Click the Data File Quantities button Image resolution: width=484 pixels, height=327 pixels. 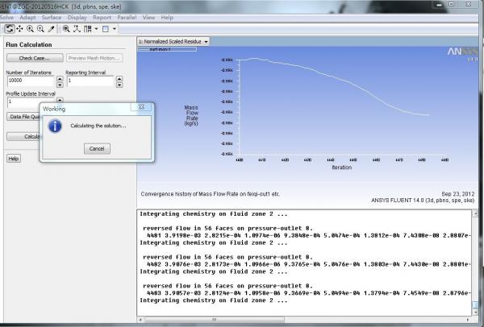[x=23, y=117]
